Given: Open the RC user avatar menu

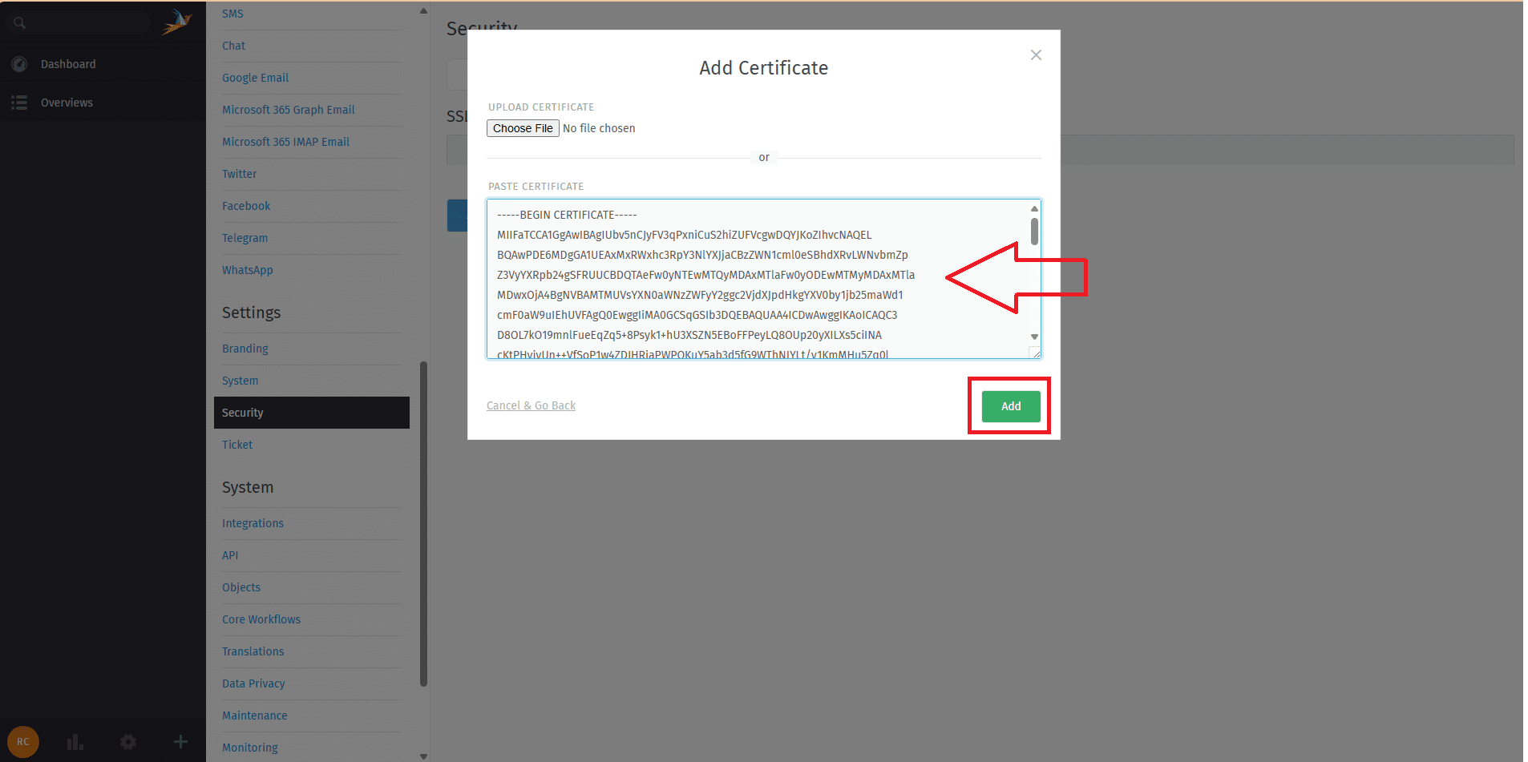Looking at the screenshot, I should (22, 741).
